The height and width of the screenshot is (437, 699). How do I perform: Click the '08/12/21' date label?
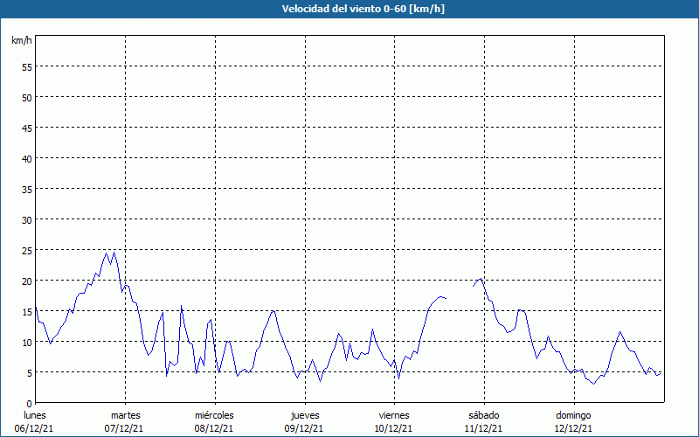pyautogui.click(x=214, y=428)
